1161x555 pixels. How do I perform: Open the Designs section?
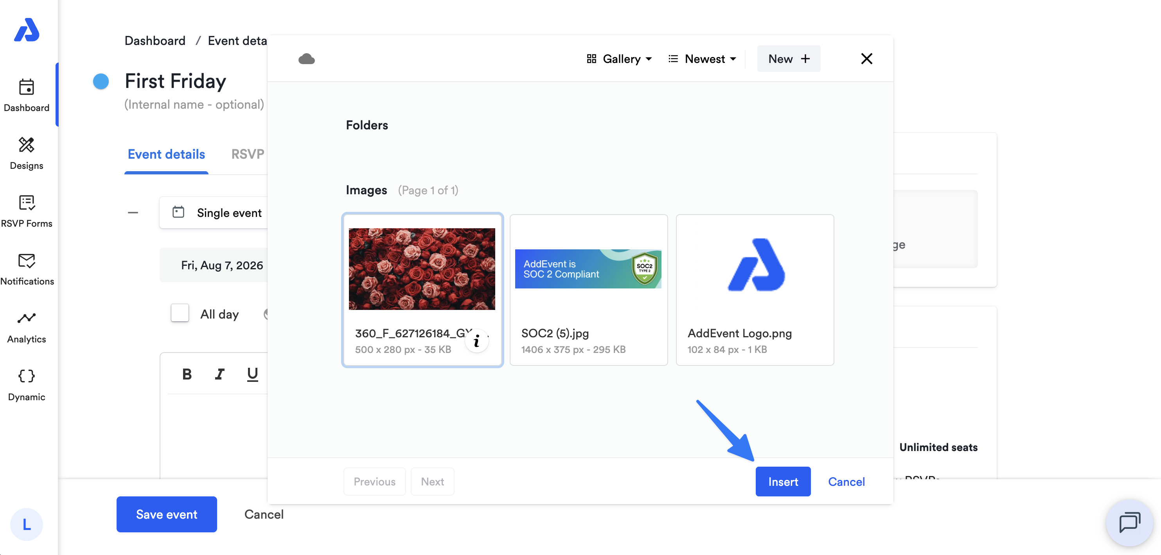coord(27,153)
